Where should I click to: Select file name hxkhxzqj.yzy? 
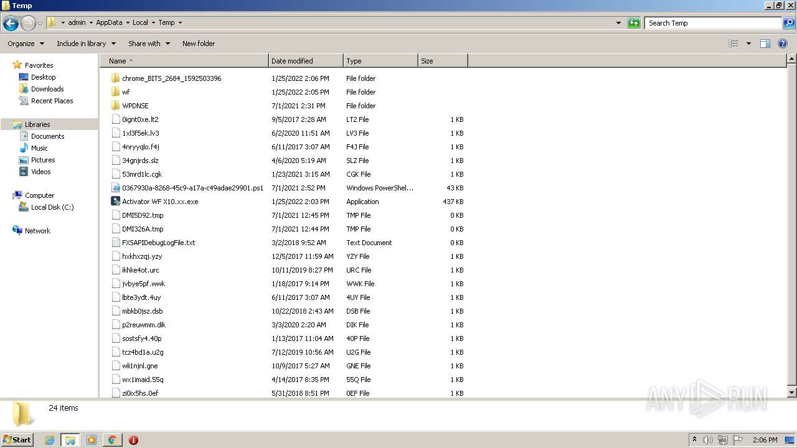click(x=142, y=256)
